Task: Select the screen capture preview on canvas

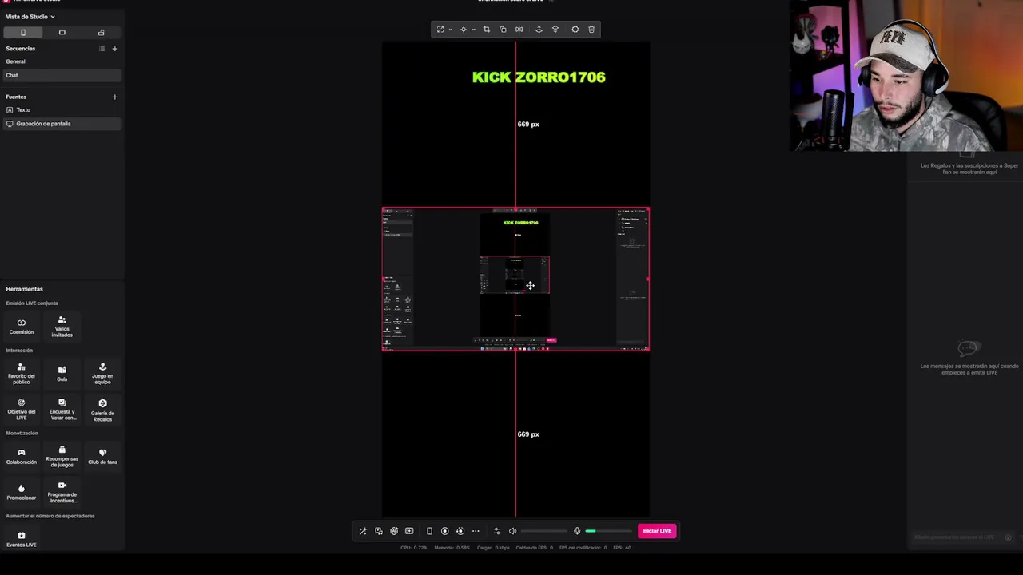Action: pyautogui.click(x=515, y=279)
